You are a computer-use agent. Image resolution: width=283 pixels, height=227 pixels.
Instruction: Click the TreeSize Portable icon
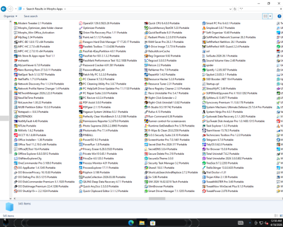click(x=204, y=163)
